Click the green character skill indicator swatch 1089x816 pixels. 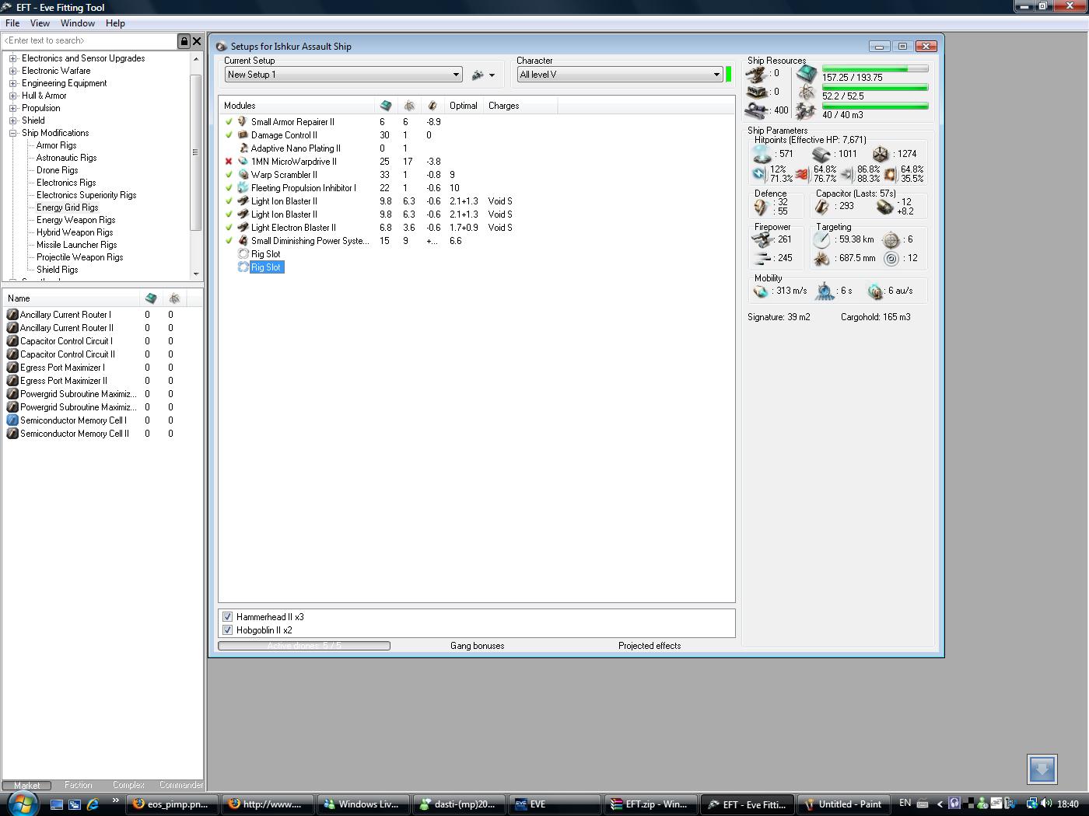tap(728, 75)
